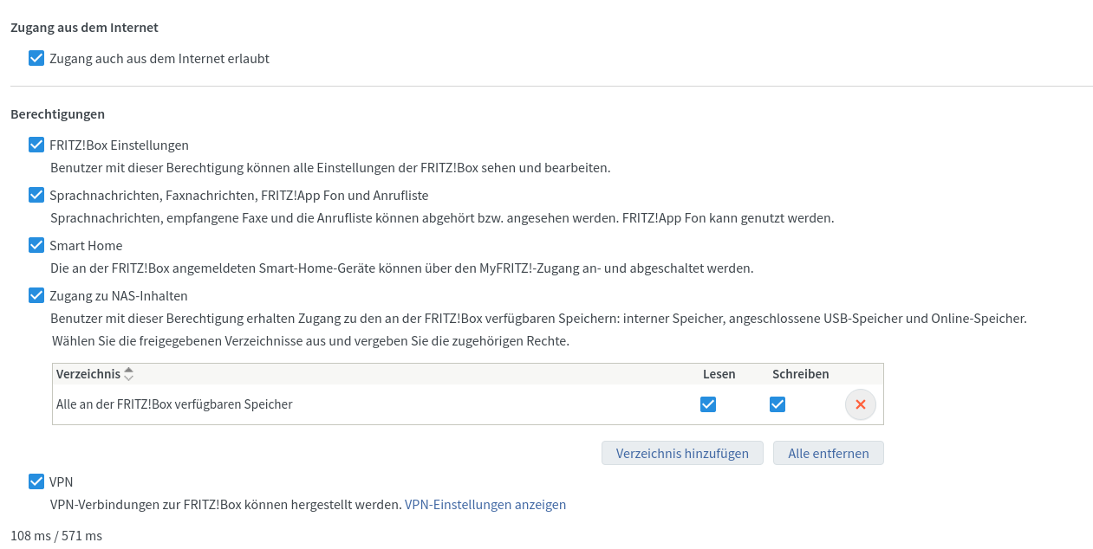Image resolution: width=1093 pixels, height=549 pixels.
Task: Select row Alle an der FRITZ!Box verfügbaren Speicher
Action: click(x=468, y=404)
